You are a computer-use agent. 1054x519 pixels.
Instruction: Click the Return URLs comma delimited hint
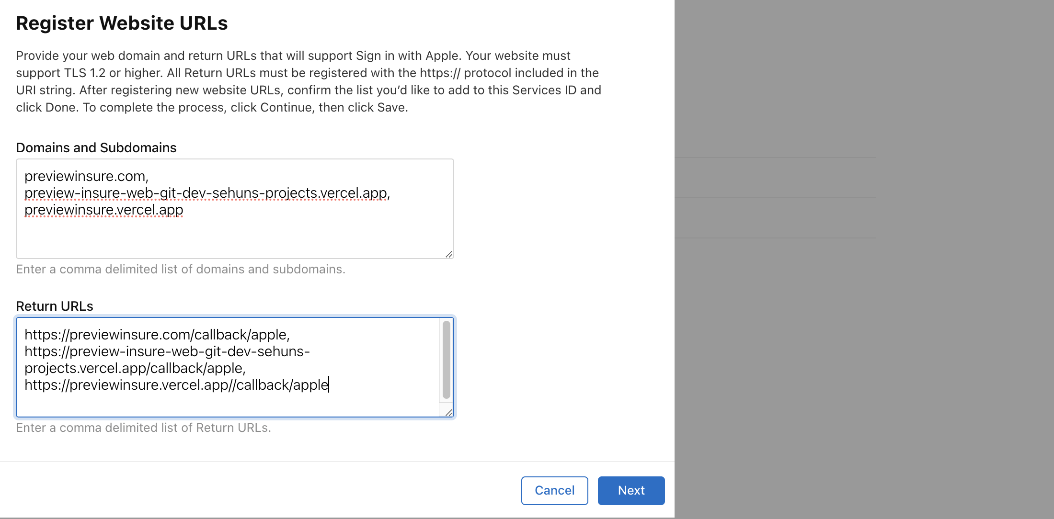(x=143, y=428)
